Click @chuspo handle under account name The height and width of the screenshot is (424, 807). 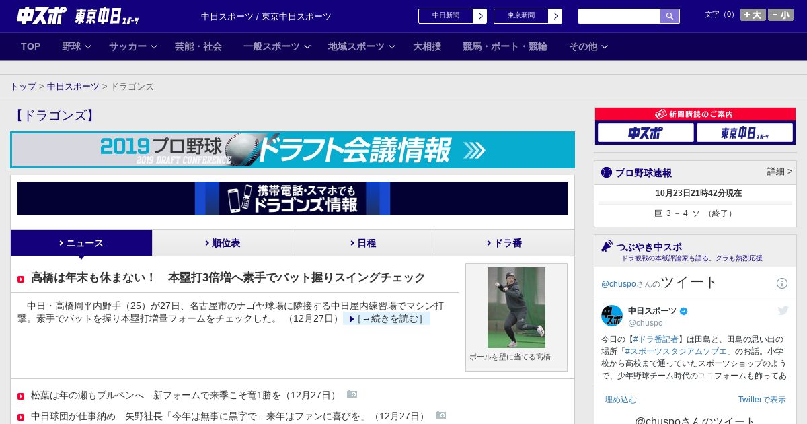point(646,323)
